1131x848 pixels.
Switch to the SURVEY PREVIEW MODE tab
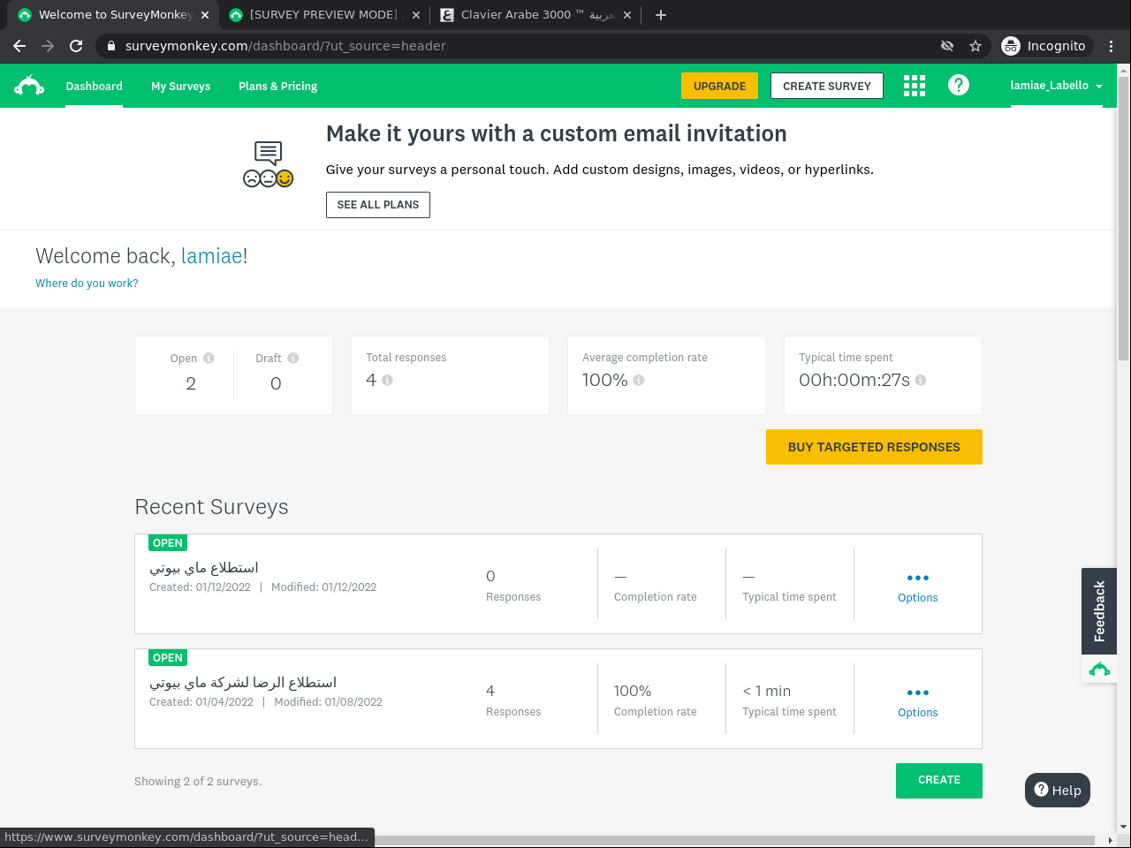(x=325, y=15)
